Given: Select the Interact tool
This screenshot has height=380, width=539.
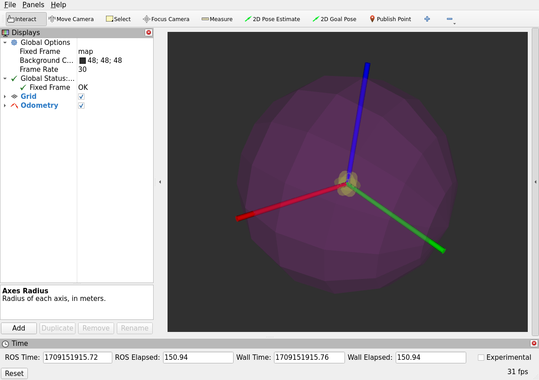Looking at the screenshot, I should click(x=26, y=19).
